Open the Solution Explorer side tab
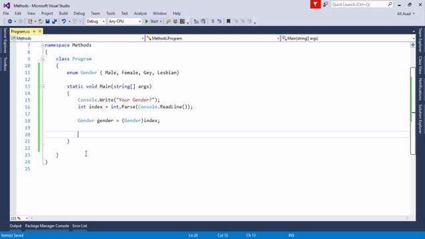The image size is (425, 239). click(420, 119)
